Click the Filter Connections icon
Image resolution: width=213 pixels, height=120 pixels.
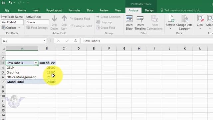154,19
